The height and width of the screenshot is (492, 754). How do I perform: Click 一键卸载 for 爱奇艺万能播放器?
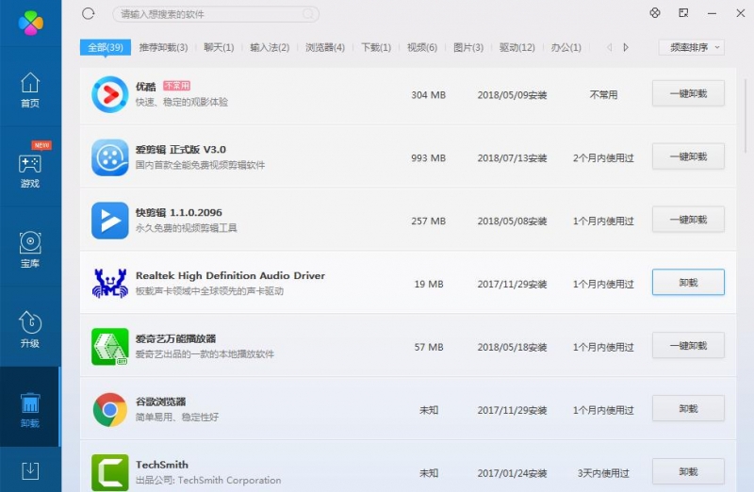click(688, 345)
